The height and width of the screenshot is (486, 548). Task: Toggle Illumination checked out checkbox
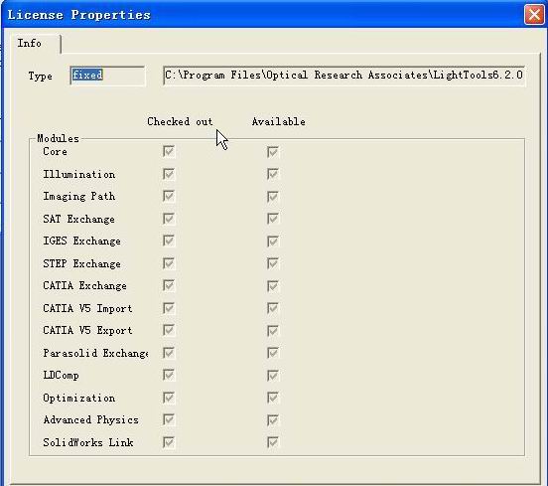coord(169,174)
